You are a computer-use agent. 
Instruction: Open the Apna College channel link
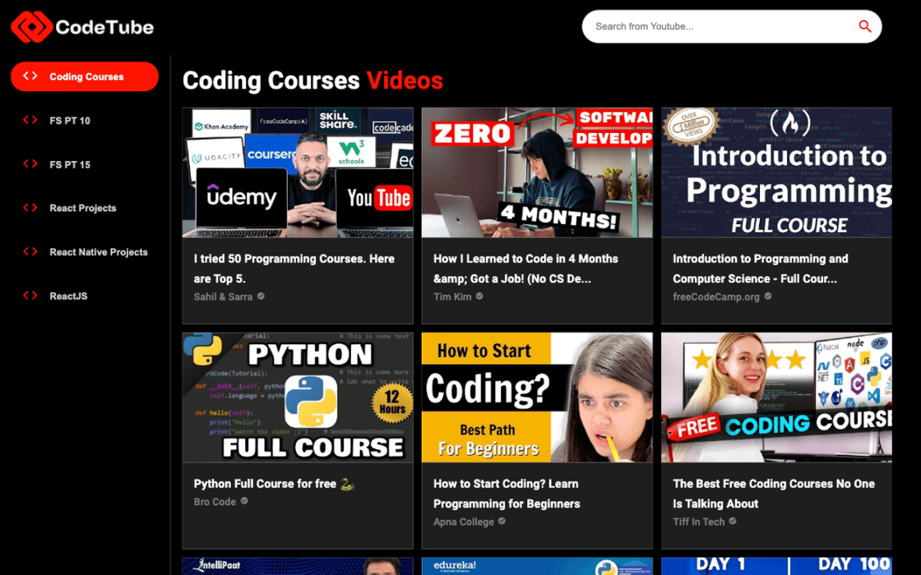tap(464, 522)
